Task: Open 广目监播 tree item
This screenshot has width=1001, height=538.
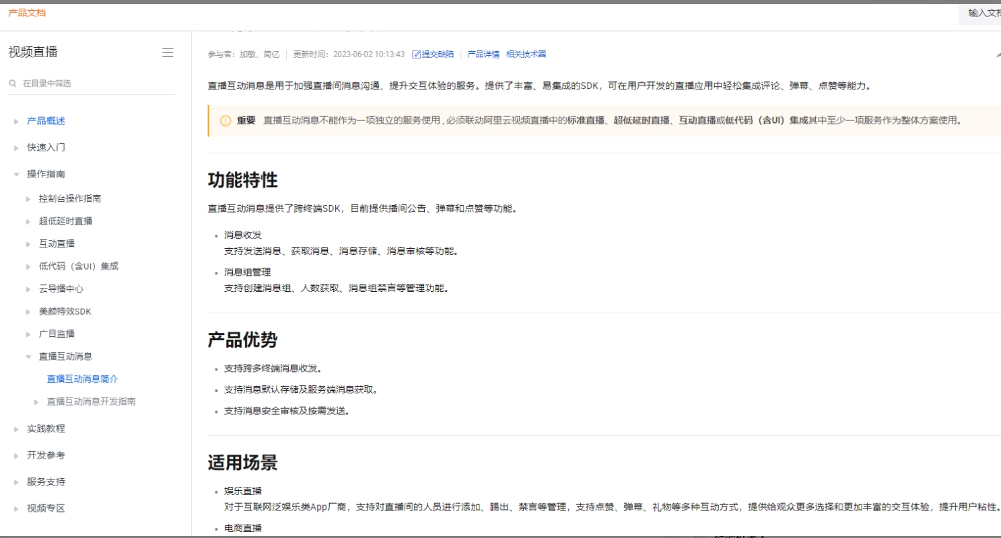Action: (x=57, y=334)
